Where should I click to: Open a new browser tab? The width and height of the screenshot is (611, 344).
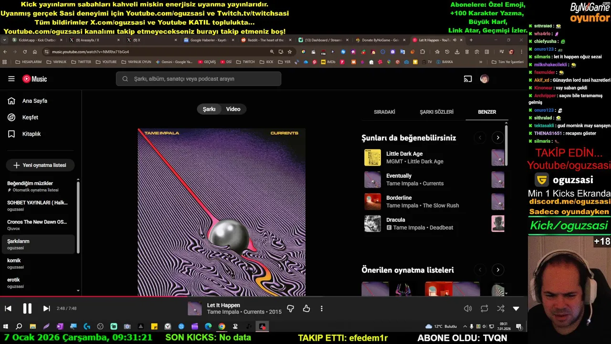click(x=471, y=40)
